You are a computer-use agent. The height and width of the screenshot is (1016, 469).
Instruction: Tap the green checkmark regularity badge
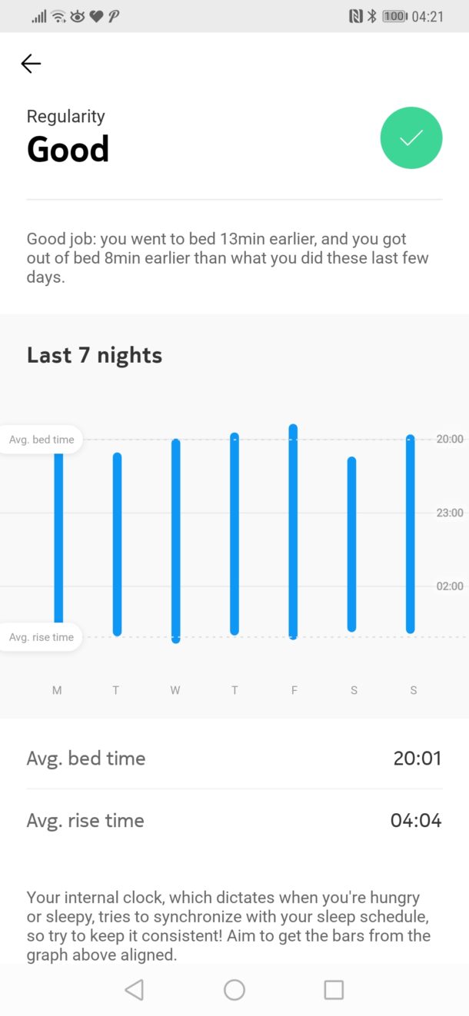411,138
